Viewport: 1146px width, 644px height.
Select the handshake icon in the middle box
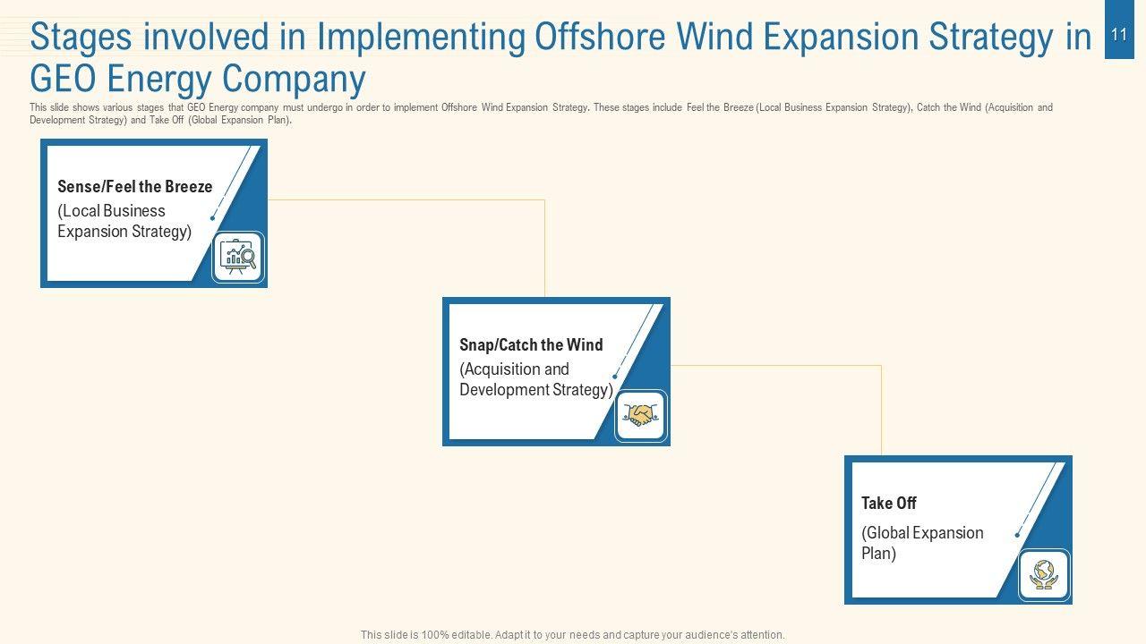point(640,416)
